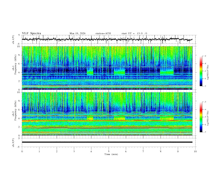Select the ch.1 spectrogram color bar
The width and height of the screenshot is (220, 170).
click(x=201, y=71)
